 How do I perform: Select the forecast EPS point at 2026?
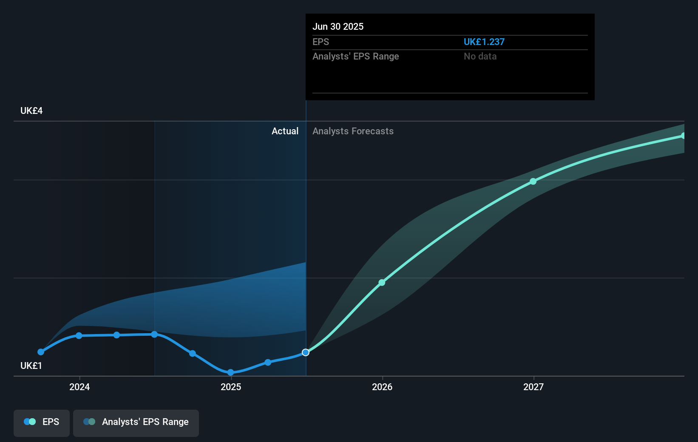382,283
